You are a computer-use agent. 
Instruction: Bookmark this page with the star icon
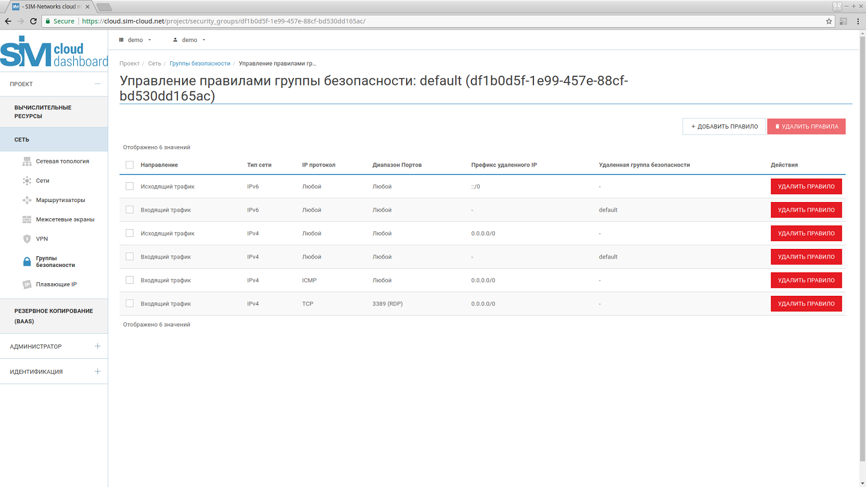[829, 21]
